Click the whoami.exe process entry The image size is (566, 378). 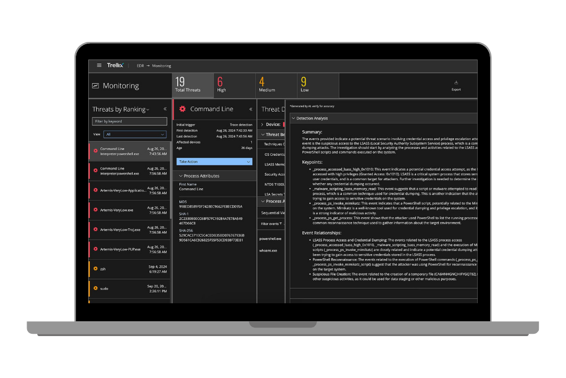point(268,250)
